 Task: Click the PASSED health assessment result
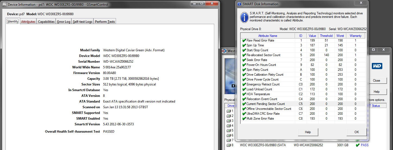point(109,132)
